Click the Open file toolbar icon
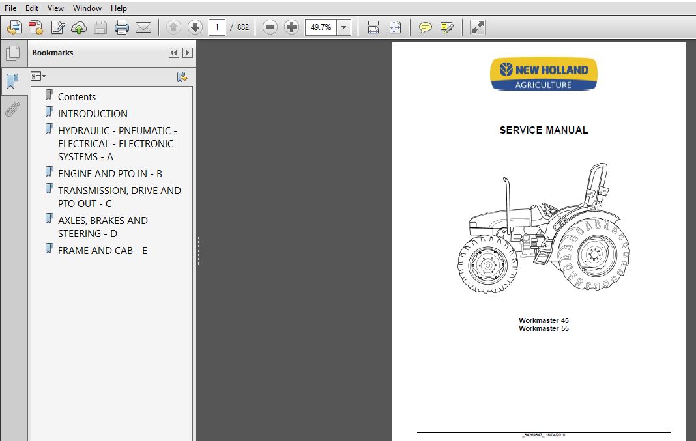696x441 pixels. point(14,27)
